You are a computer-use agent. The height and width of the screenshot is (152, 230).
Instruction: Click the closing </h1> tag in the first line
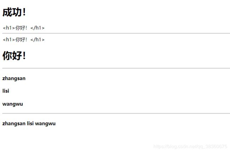pos(38,28)
